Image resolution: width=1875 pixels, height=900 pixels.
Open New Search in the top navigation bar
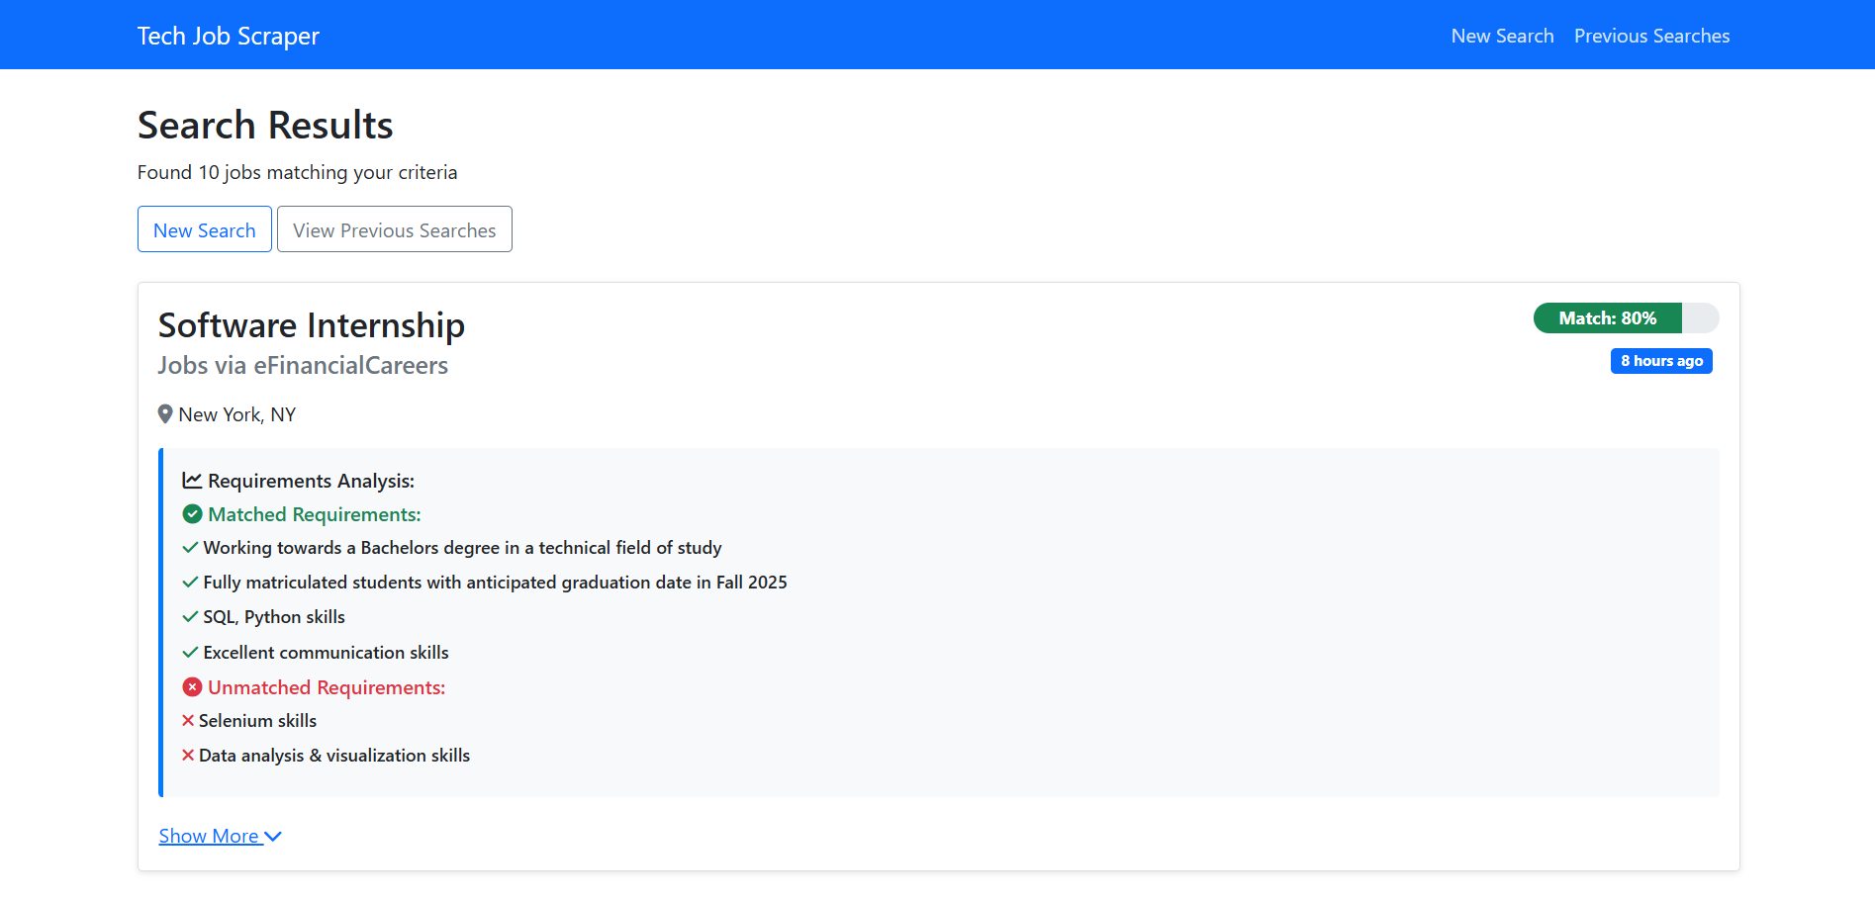tap(1502, 36)
